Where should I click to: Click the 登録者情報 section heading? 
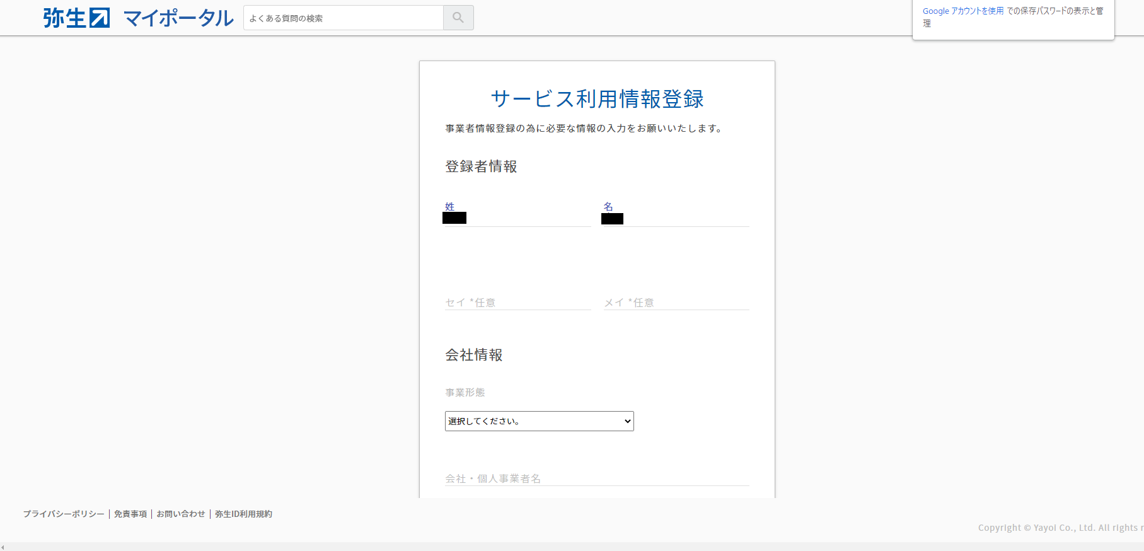coord(481,166)
